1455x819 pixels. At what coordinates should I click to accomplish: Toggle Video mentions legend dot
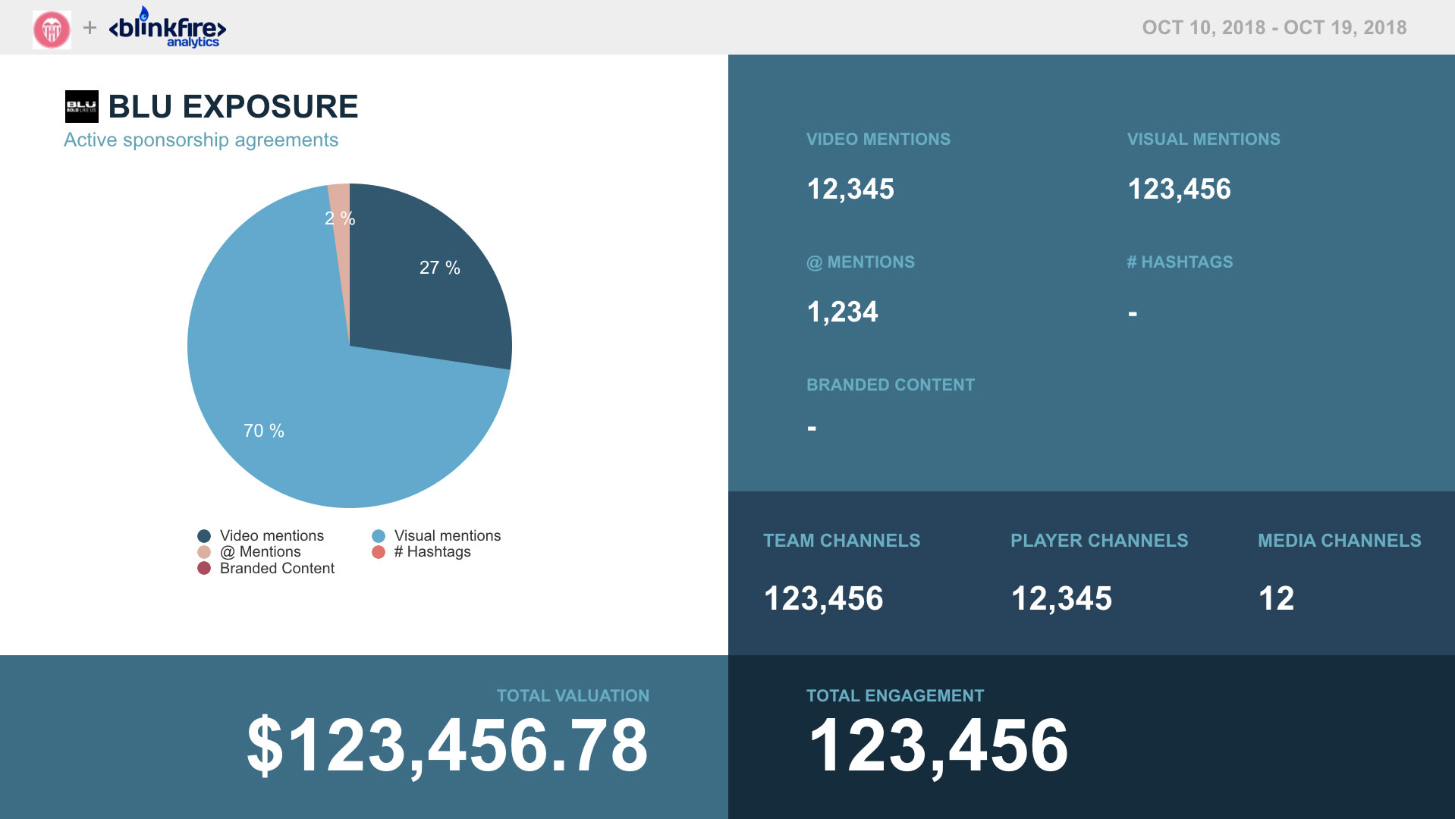click(x=204, y=536)
